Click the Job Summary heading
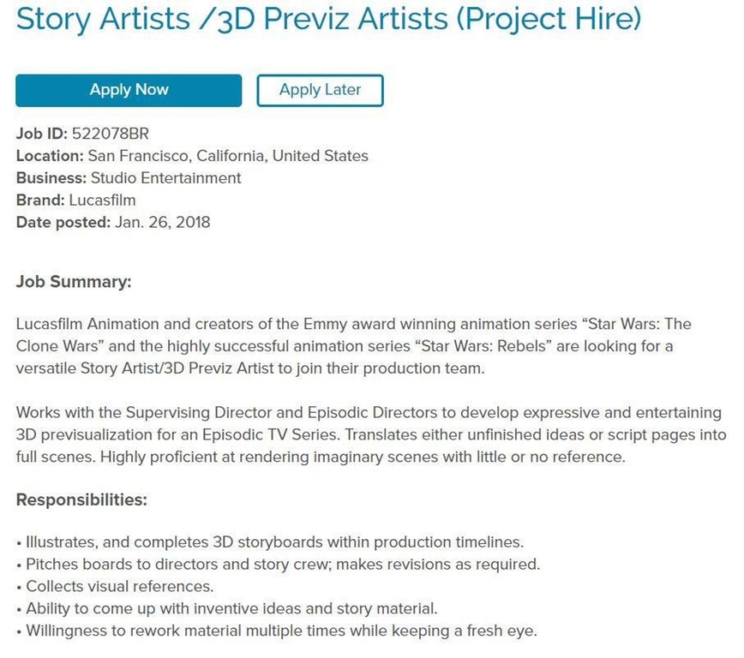The height and width of the screenshot is (658, 744). pyautogui.click(x=74, y=282)
